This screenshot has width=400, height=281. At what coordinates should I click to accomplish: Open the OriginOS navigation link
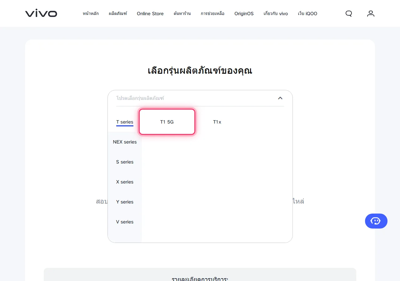point(244,13)
